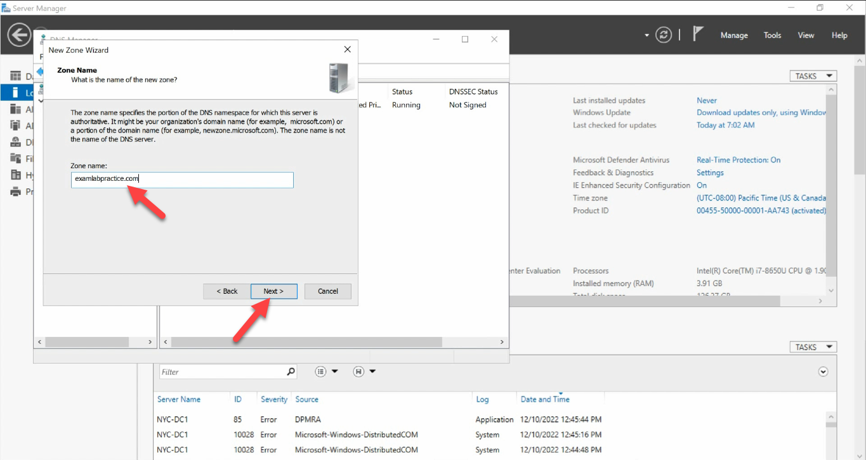Image resolution: width=866 pixels, height=460 pixels.
Task: Open the Hyper-V sidebar icon
Action: 15,175
